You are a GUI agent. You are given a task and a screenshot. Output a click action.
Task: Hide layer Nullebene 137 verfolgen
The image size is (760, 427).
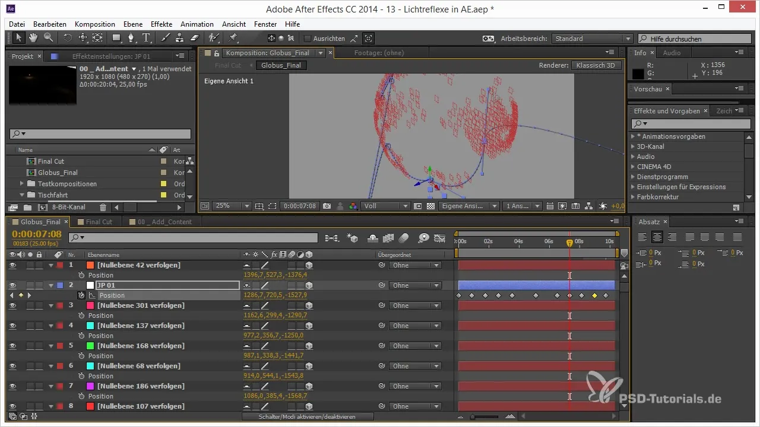12,326
